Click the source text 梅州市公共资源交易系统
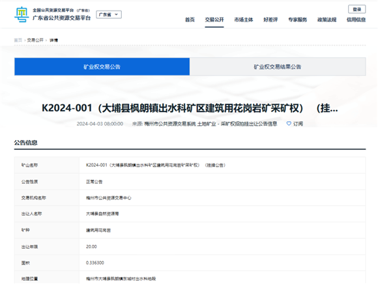The width and height of the screenshot is (378, 284). 170,124
